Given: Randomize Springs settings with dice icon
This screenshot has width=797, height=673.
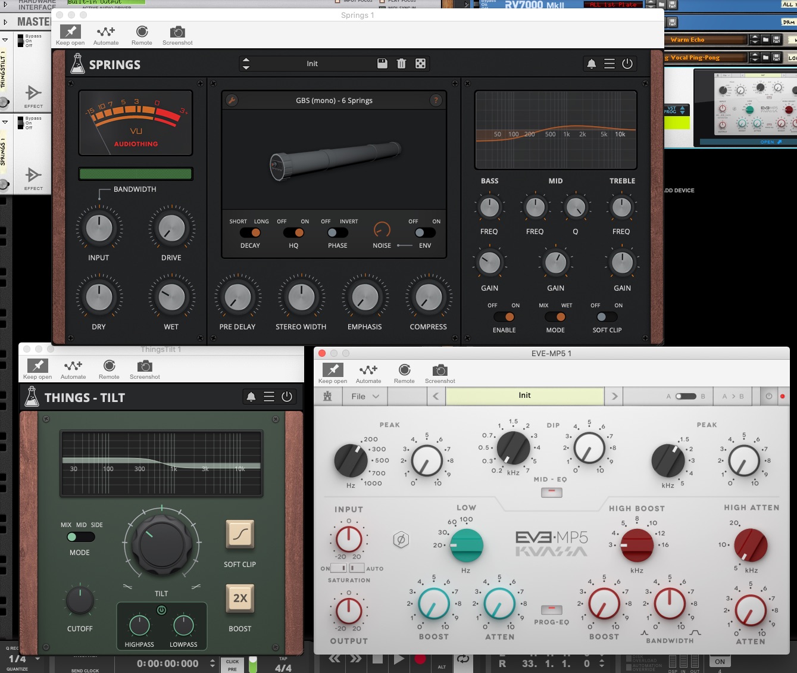Looking at the screenshot, I should click(420, 64).
